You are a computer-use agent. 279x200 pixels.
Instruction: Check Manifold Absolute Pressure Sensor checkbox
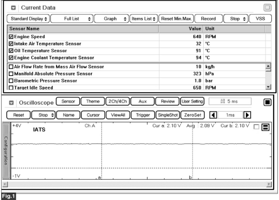pos(11,74)
